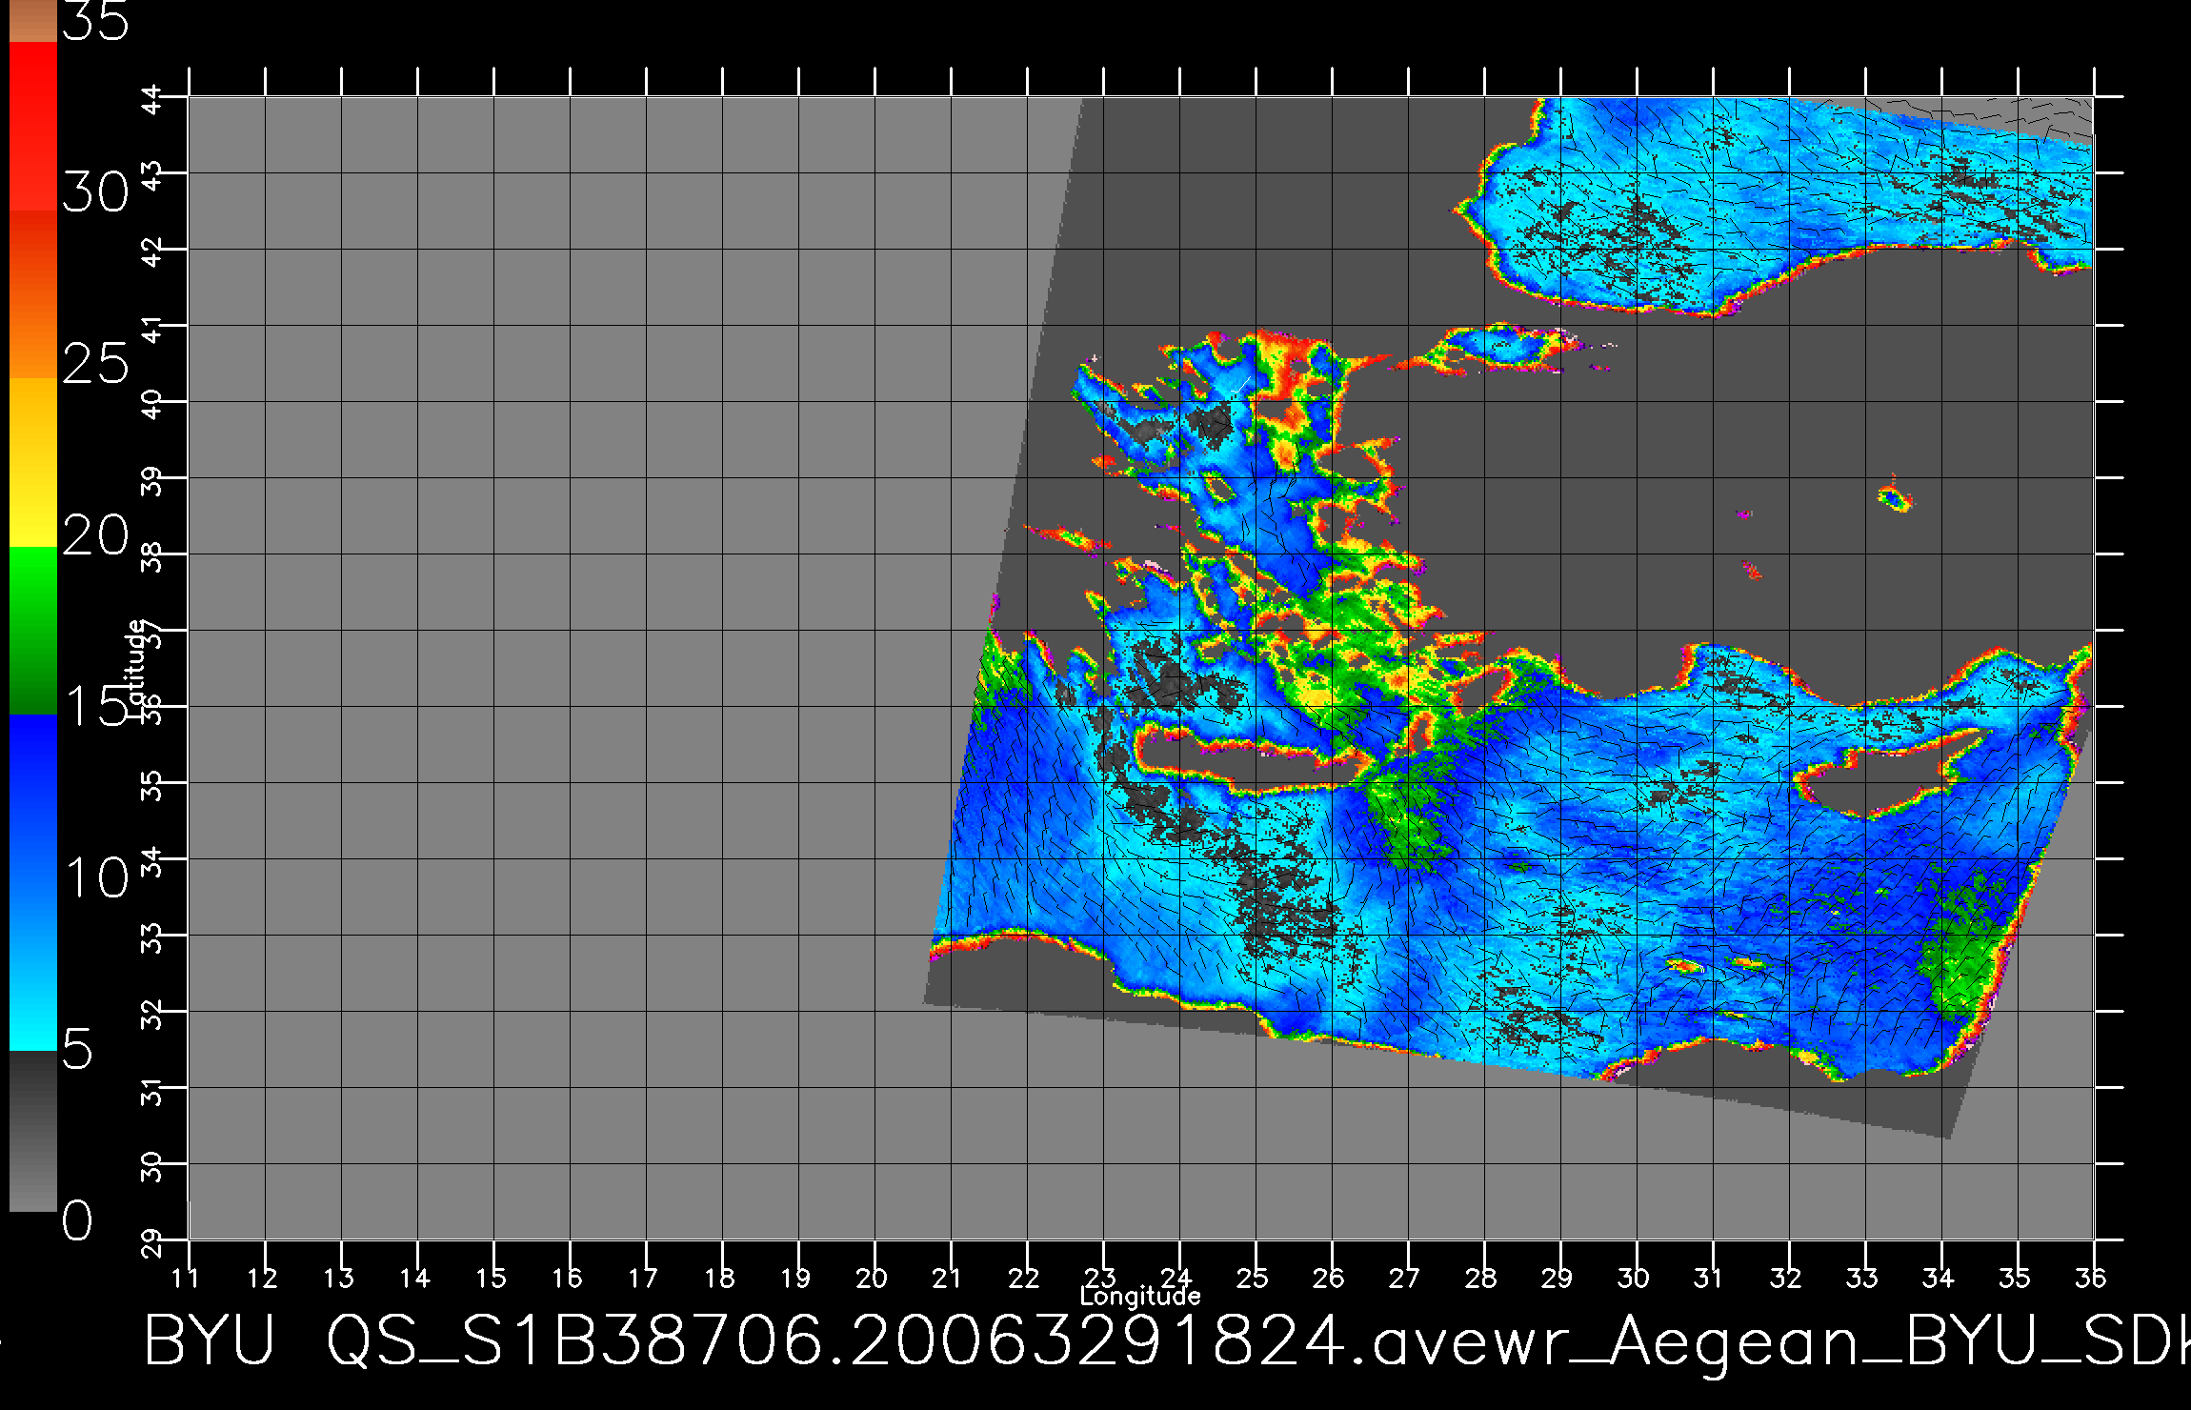The width and height of the screenshot is (2191, 1410).
Task: Click longitude tick label 17
Action: tap(643, 1279)
